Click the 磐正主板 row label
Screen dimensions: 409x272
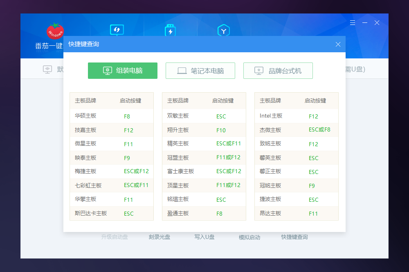[x=270, y=172]
